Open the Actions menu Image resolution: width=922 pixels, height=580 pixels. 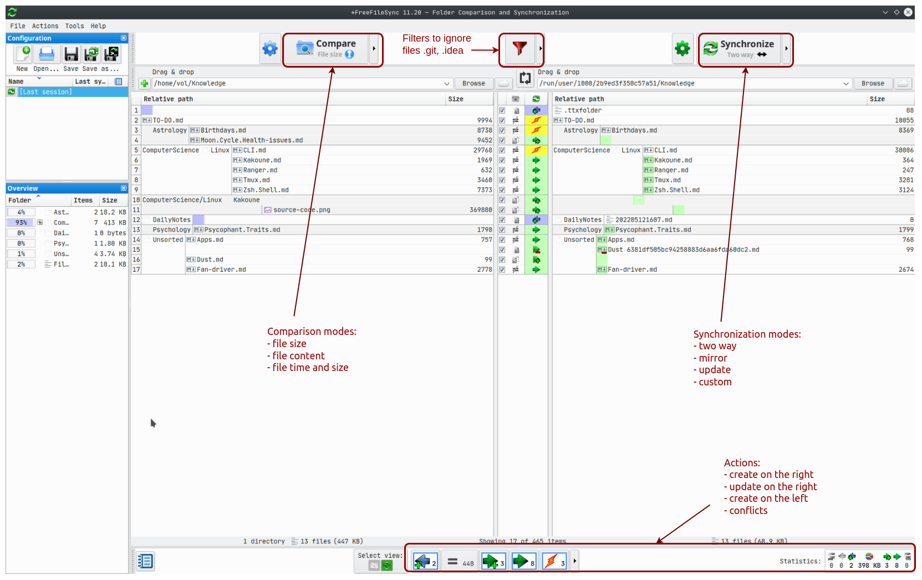tap(45, 26)
